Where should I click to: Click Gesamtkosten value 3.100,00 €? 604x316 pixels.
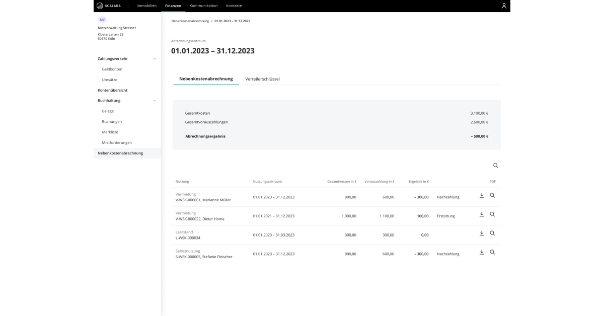[x=479, y=113]
